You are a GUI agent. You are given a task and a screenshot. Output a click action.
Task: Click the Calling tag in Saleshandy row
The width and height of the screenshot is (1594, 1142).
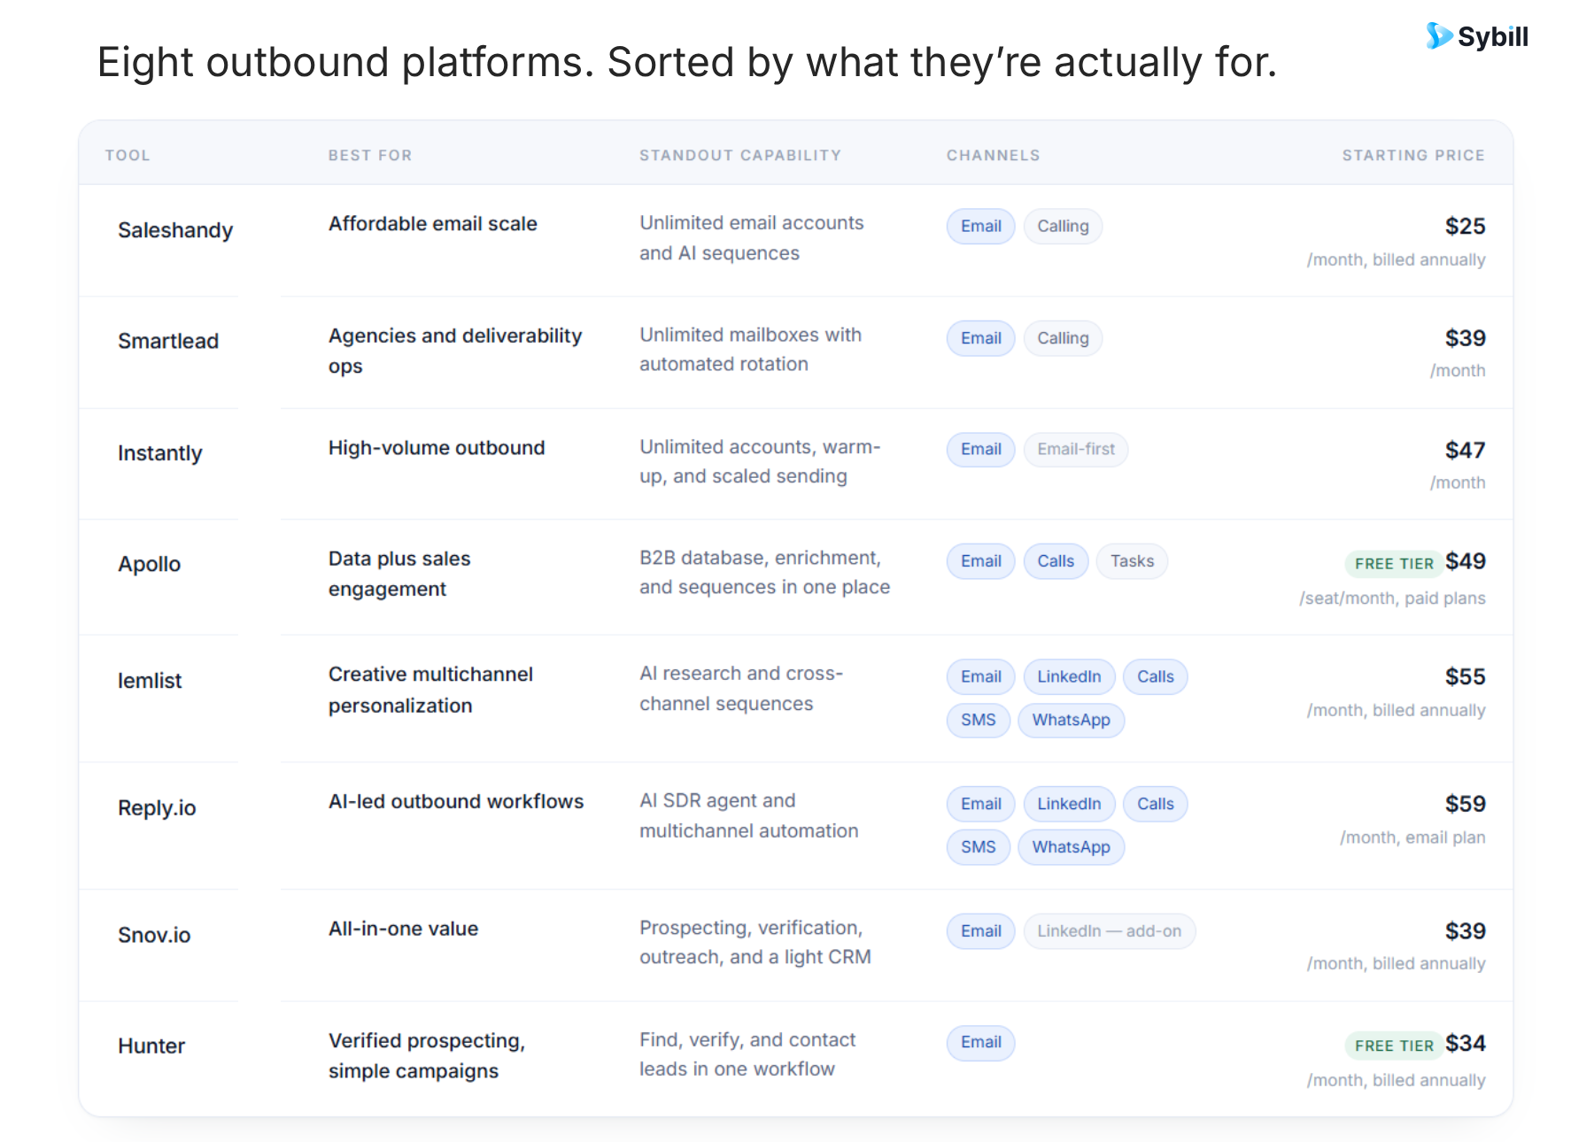1063,226
